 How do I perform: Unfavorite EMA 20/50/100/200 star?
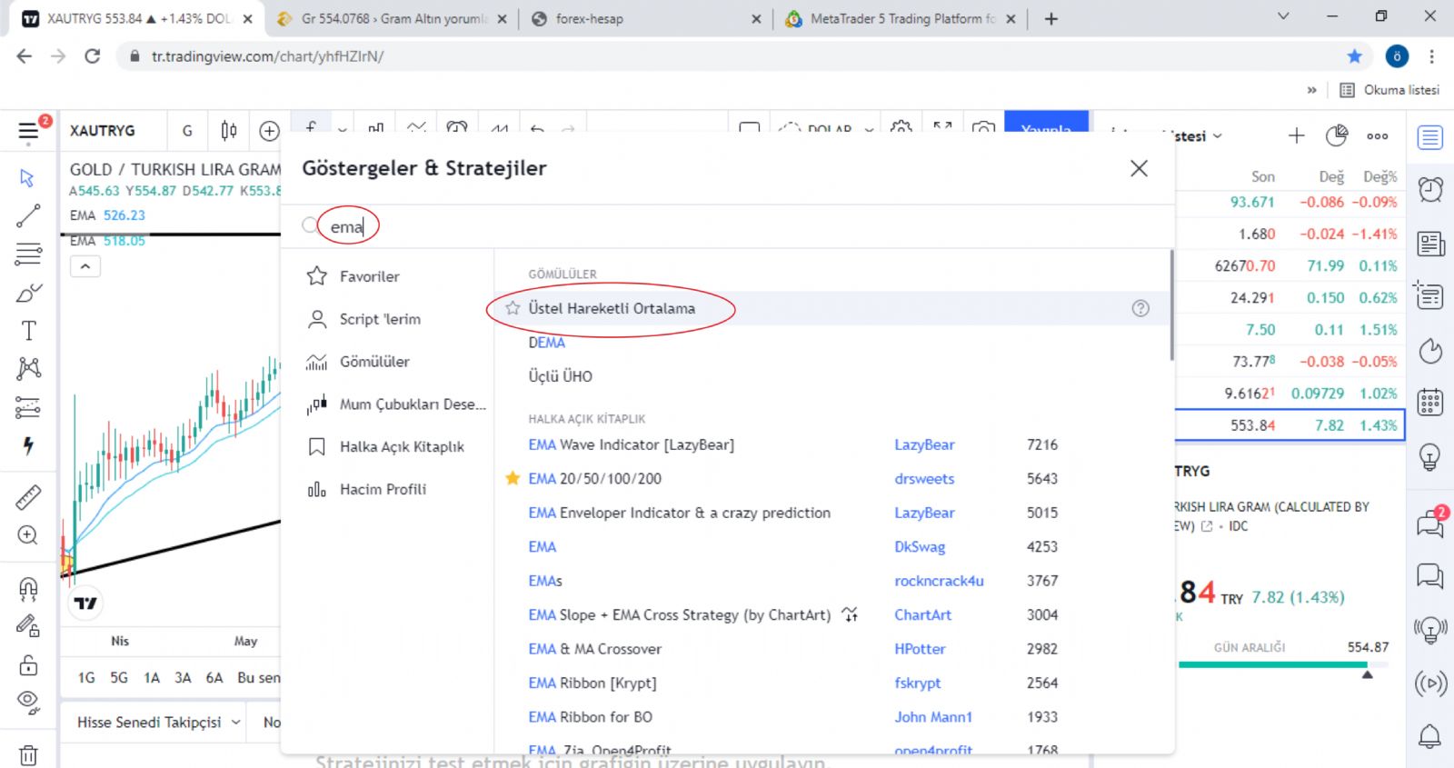point(513,478)
